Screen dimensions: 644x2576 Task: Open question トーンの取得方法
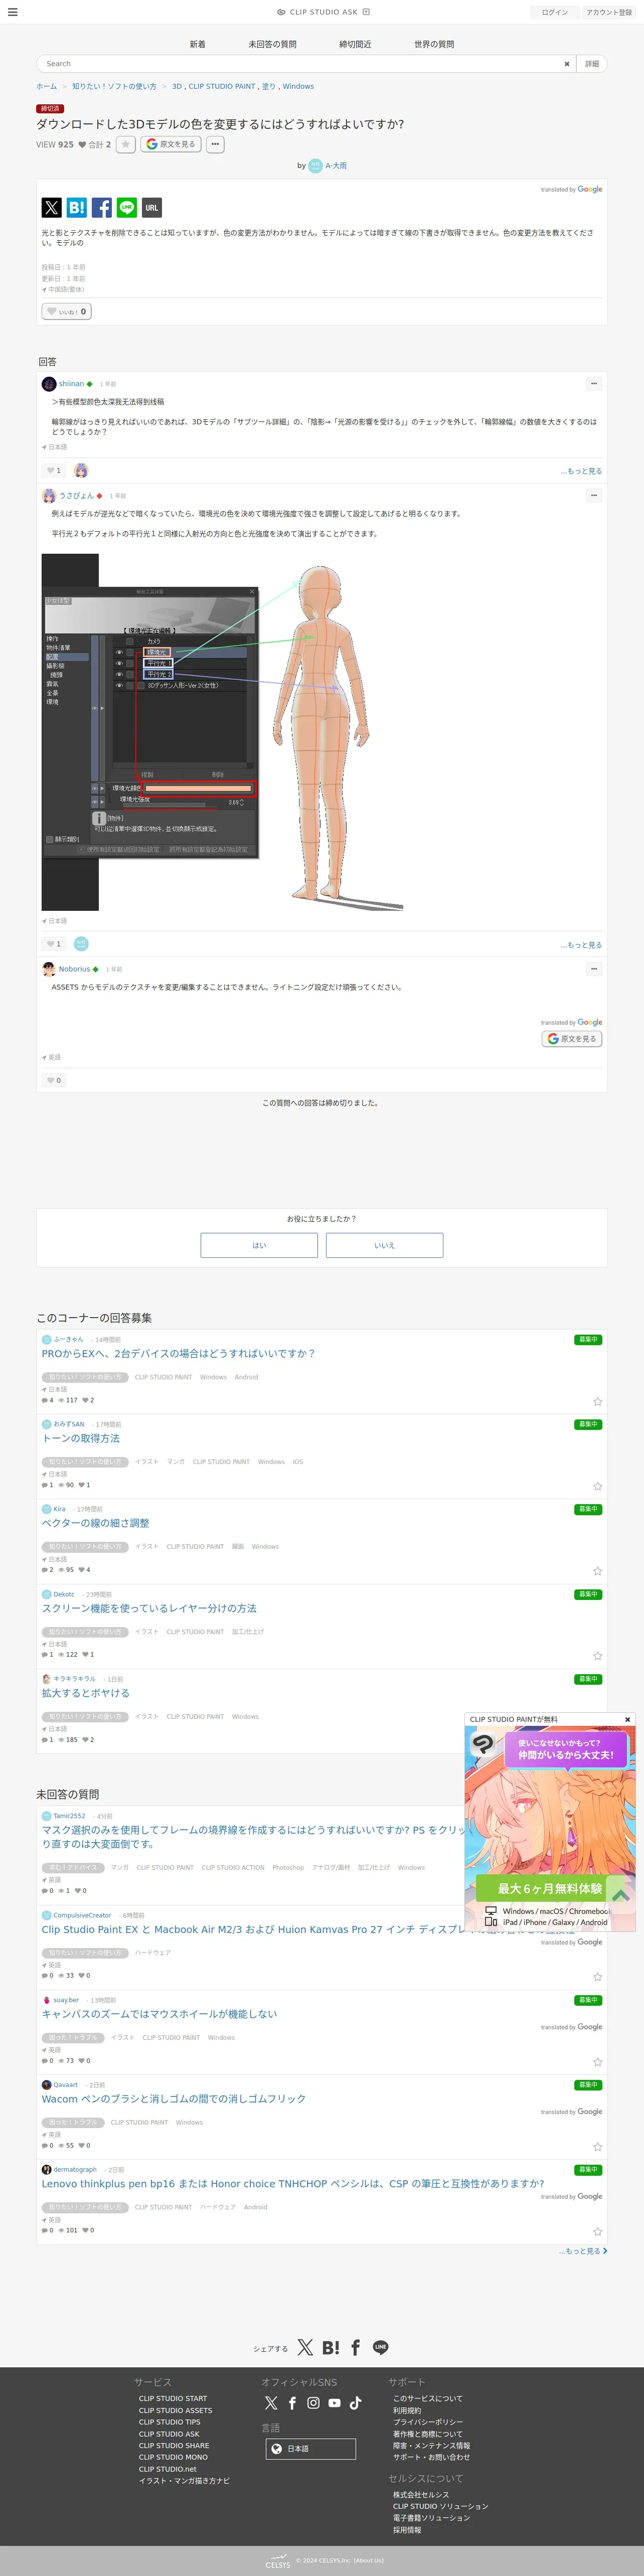81,1439
